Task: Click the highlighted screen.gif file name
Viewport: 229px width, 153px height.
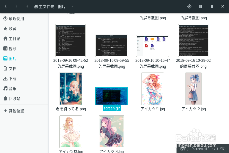Action: tap(112, 108)
